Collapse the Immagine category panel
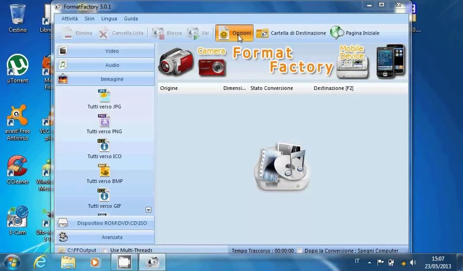This screenshot has height=271, width=463. point(105,79)
